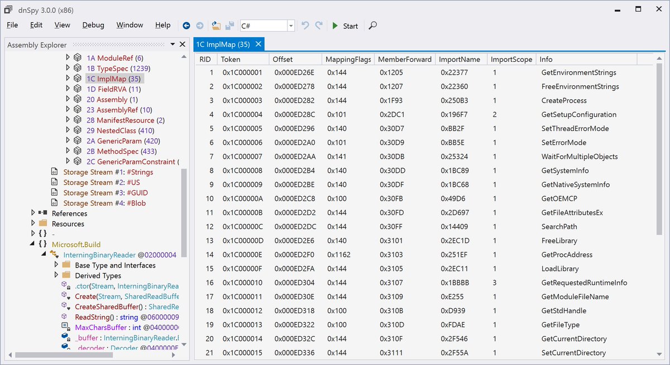670x365 pixels.
Task: Select the CreateProcess info cell
Action: pyautogui.click(x=564, y=100)
